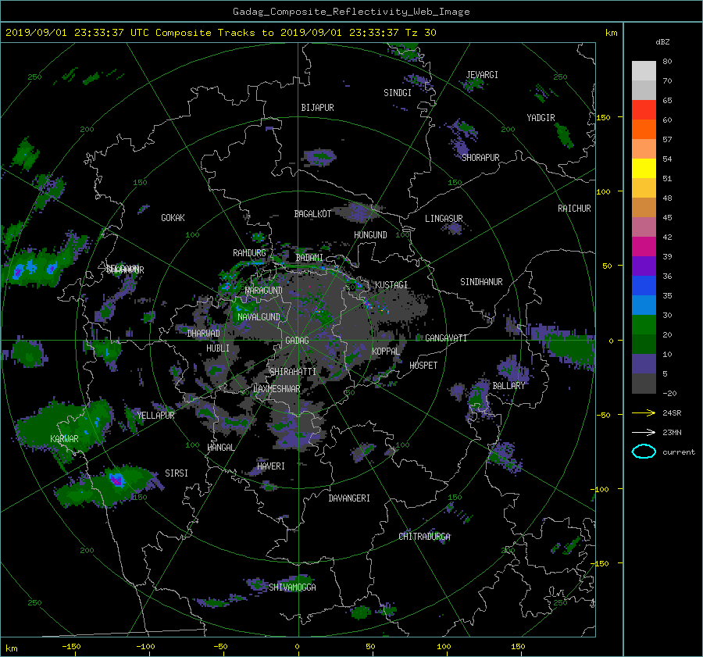This screenshot has height=657, width=703.
Task: Click the HOSPET city label
Action: (x=423, y=366)
